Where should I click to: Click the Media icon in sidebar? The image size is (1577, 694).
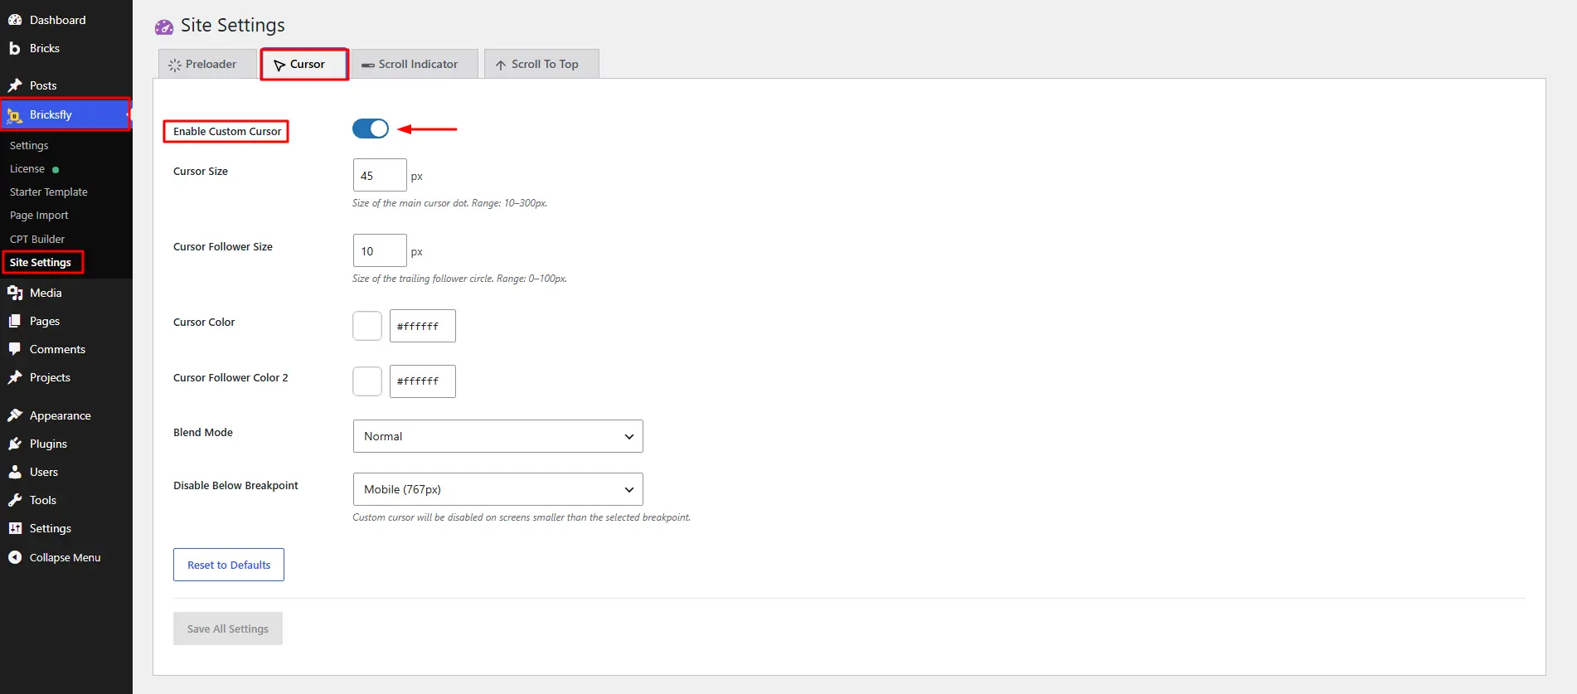point(15,293)
